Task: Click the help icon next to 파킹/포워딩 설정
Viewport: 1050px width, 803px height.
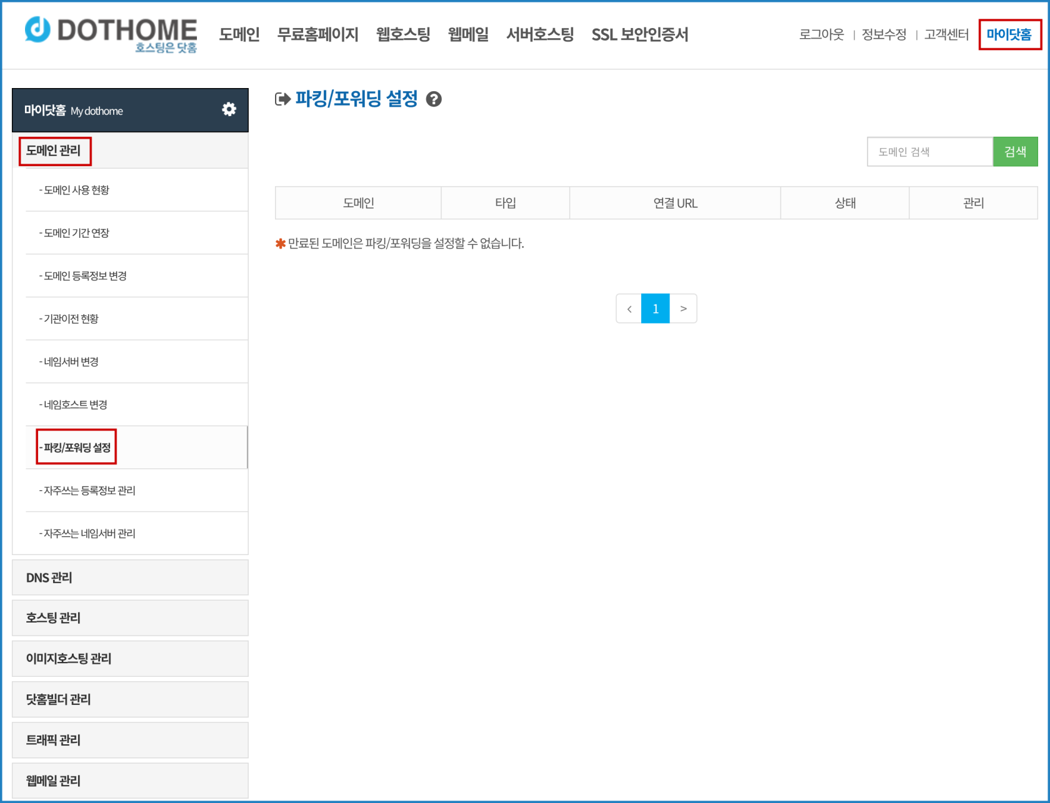Action: tap(434, 99)
